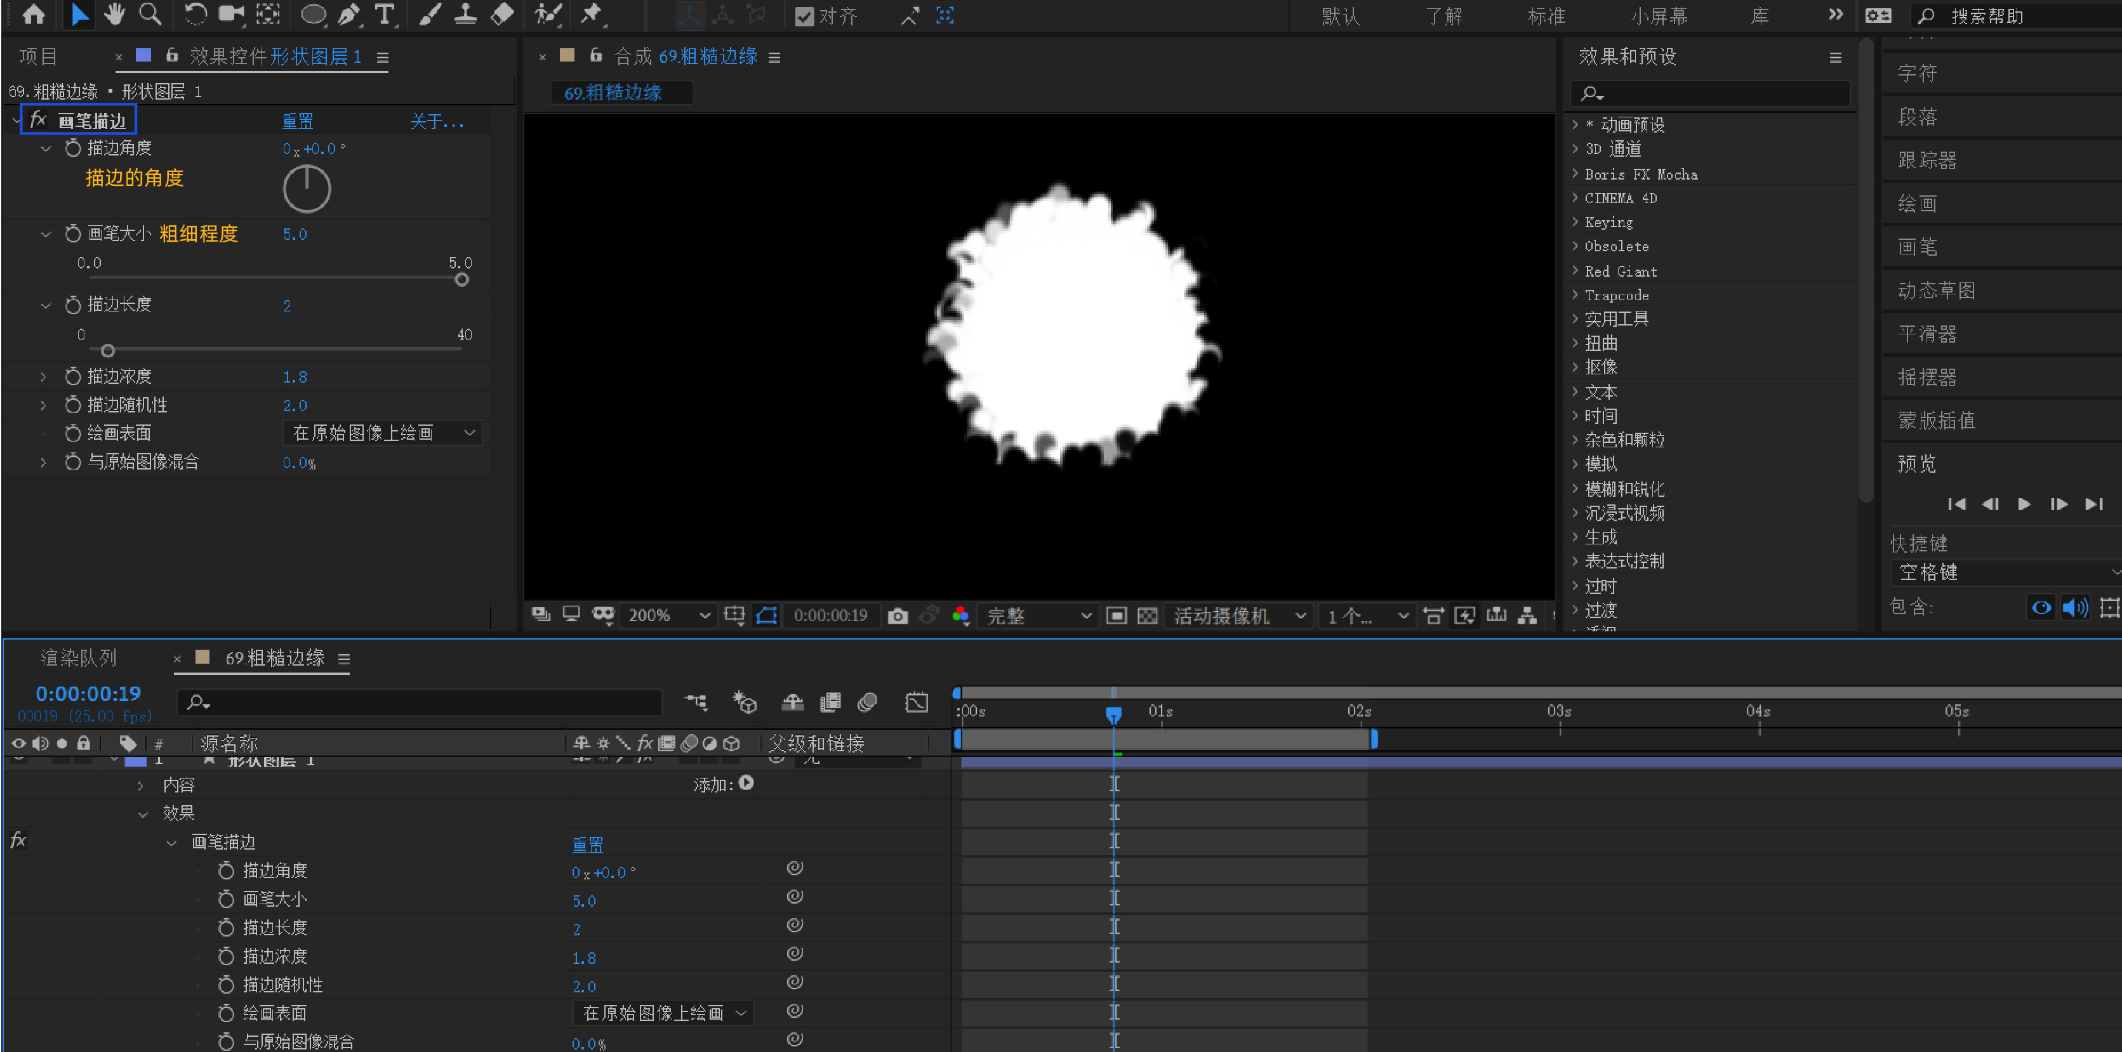This screenshot has height=1052, width=2122.
Task: Toggle 描边长度 stopwatch in timeline
Action: pos(227,928)
